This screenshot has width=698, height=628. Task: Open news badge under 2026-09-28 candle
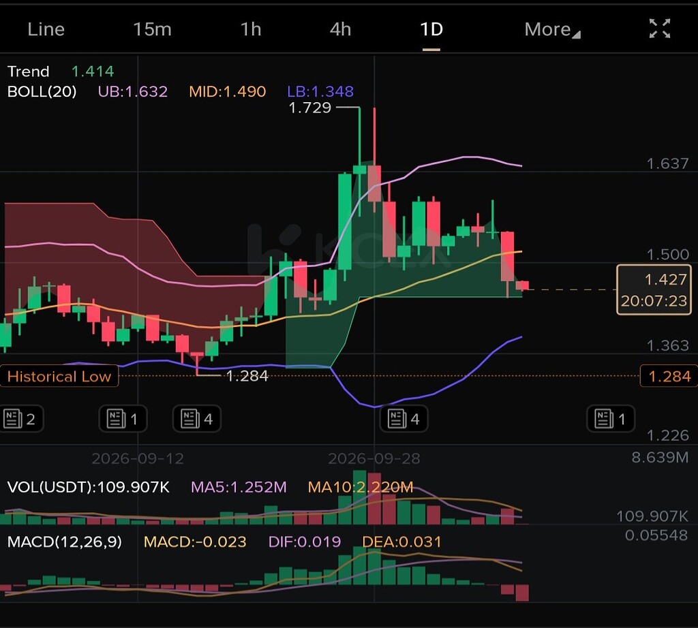point(404,418)
